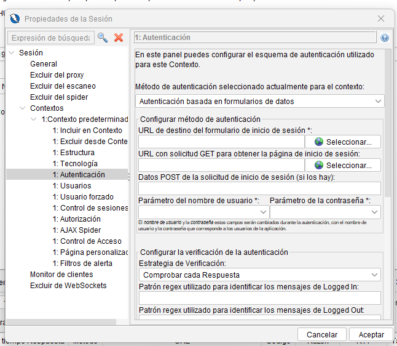Viewport: 397px width, 346px height.
Task: Click the red X clear search icon
Action: (119, 38)
